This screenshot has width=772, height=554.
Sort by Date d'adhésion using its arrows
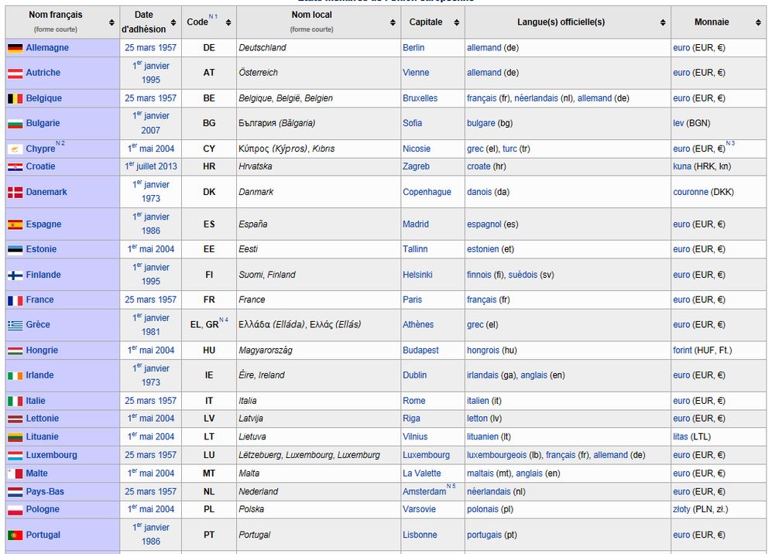[173, 22]
